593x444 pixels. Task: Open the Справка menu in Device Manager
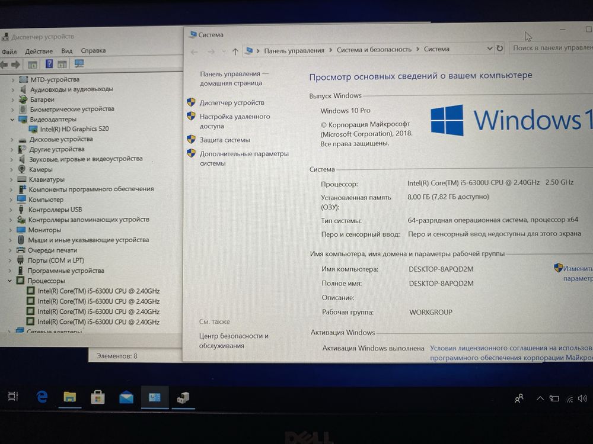(93, 50)
